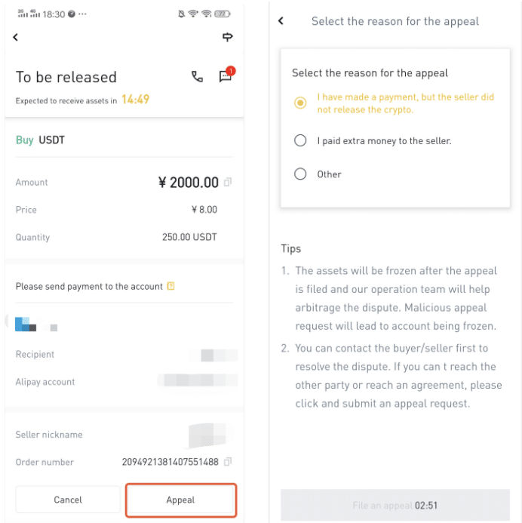Tap the Wi-Fi icon in status bar
This screenshot has width=522, height=523.
tap(206, 14)
